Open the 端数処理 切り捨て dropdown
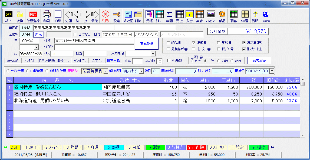 tap(141, 71)
